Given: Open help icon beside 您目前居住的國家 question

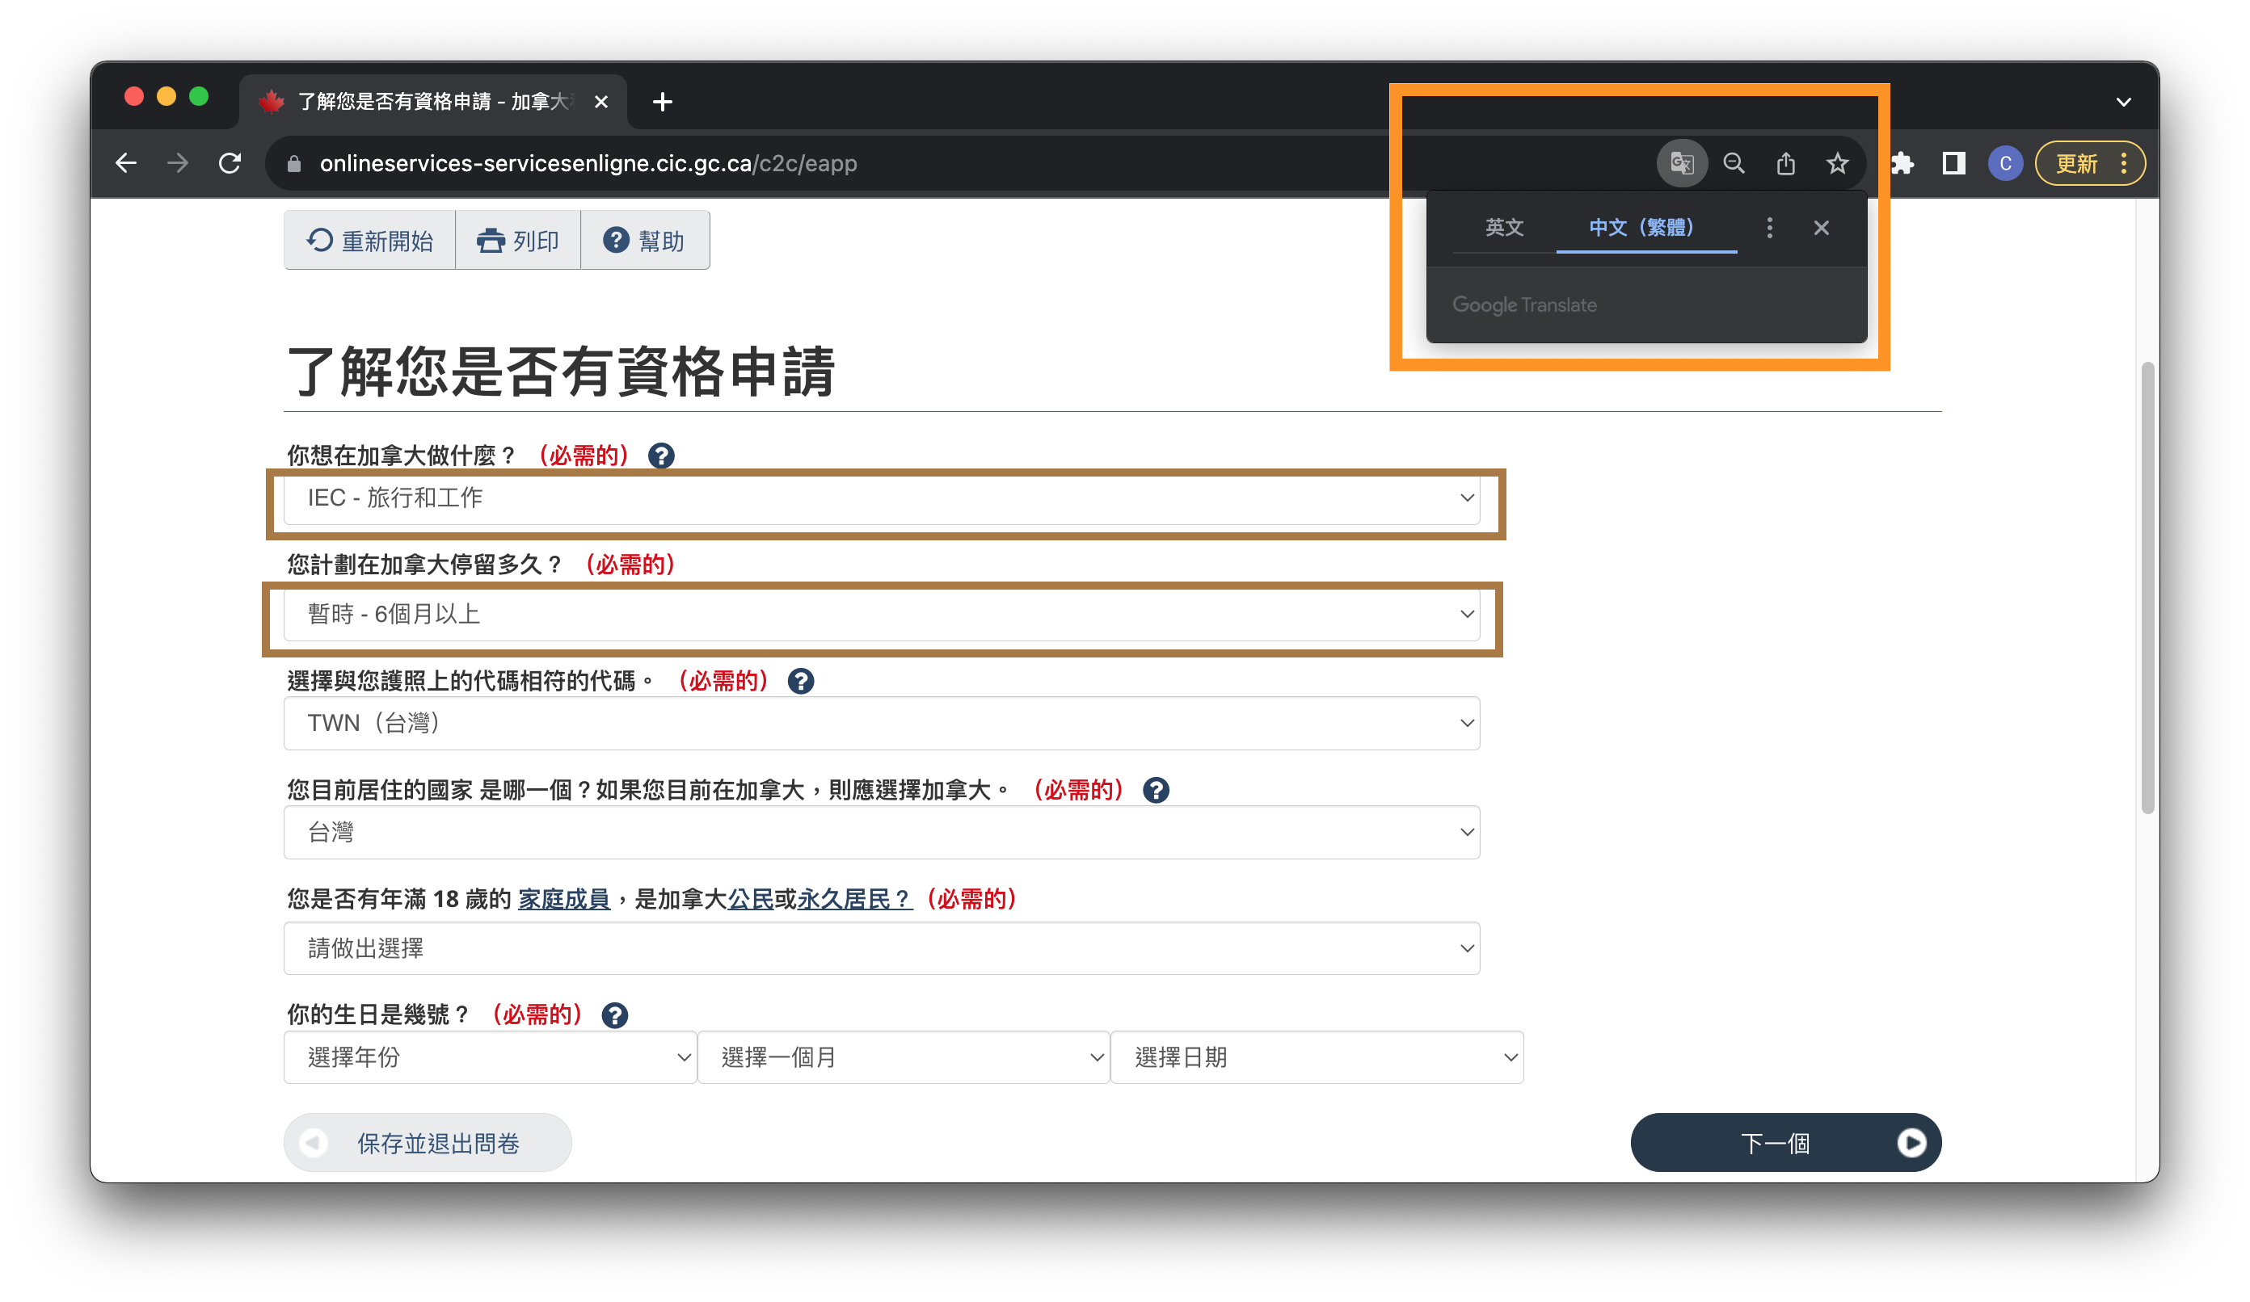Looking at the screenshot, I should click(1157, 791).
